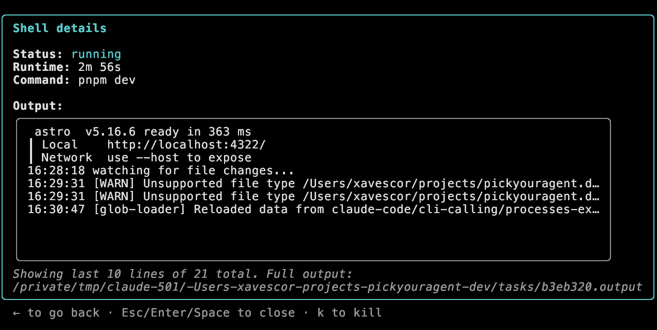
Task: Click the glob-loader Reloaded data line
Action: coord(313,209)
